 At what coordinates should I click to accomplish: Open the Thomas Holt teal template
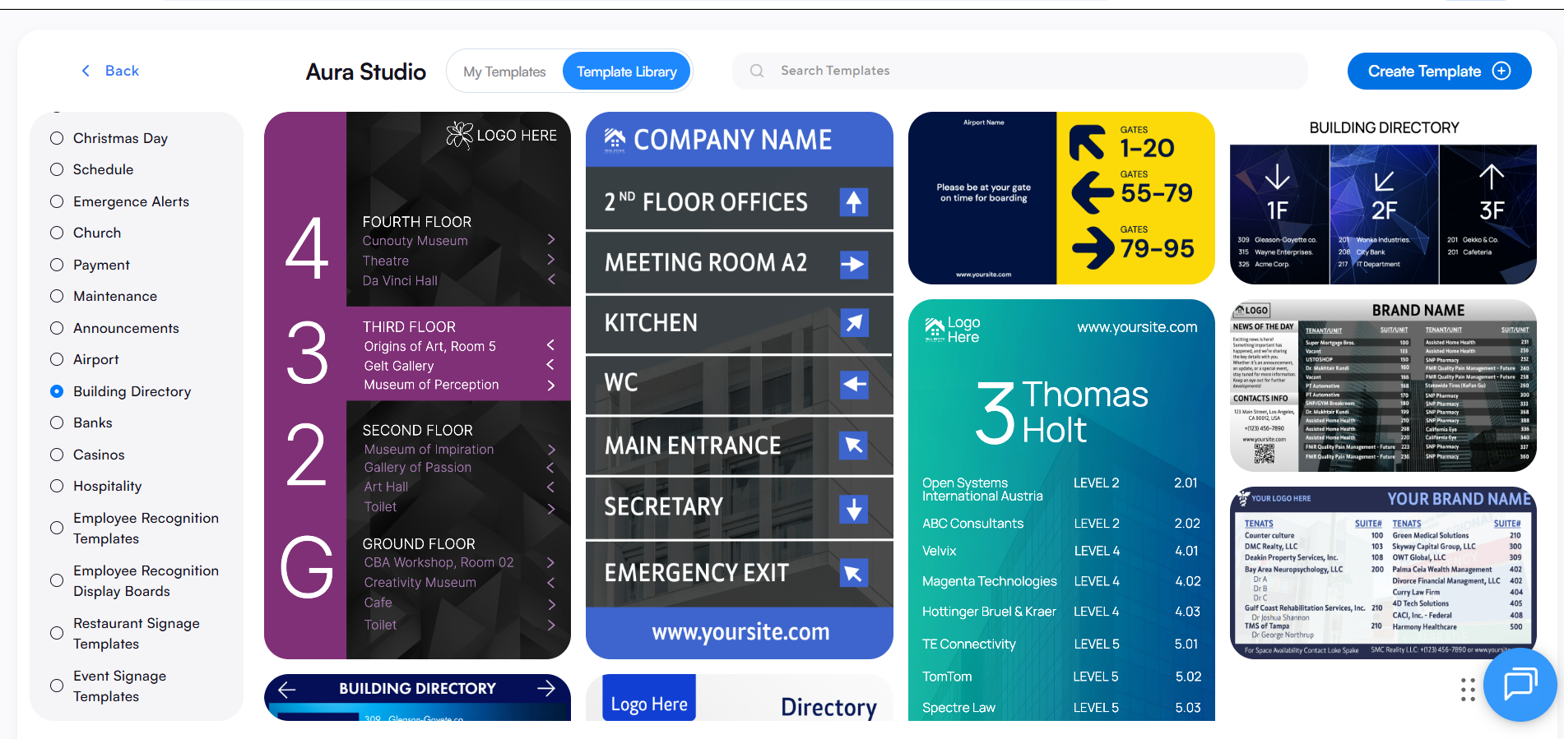point(1061,510)
